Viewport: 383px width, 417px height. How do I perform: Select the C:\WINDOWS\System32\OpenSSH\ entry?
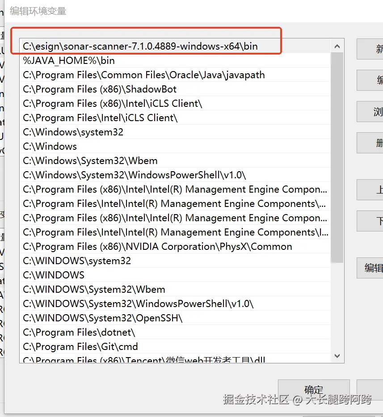pos(175,318)
